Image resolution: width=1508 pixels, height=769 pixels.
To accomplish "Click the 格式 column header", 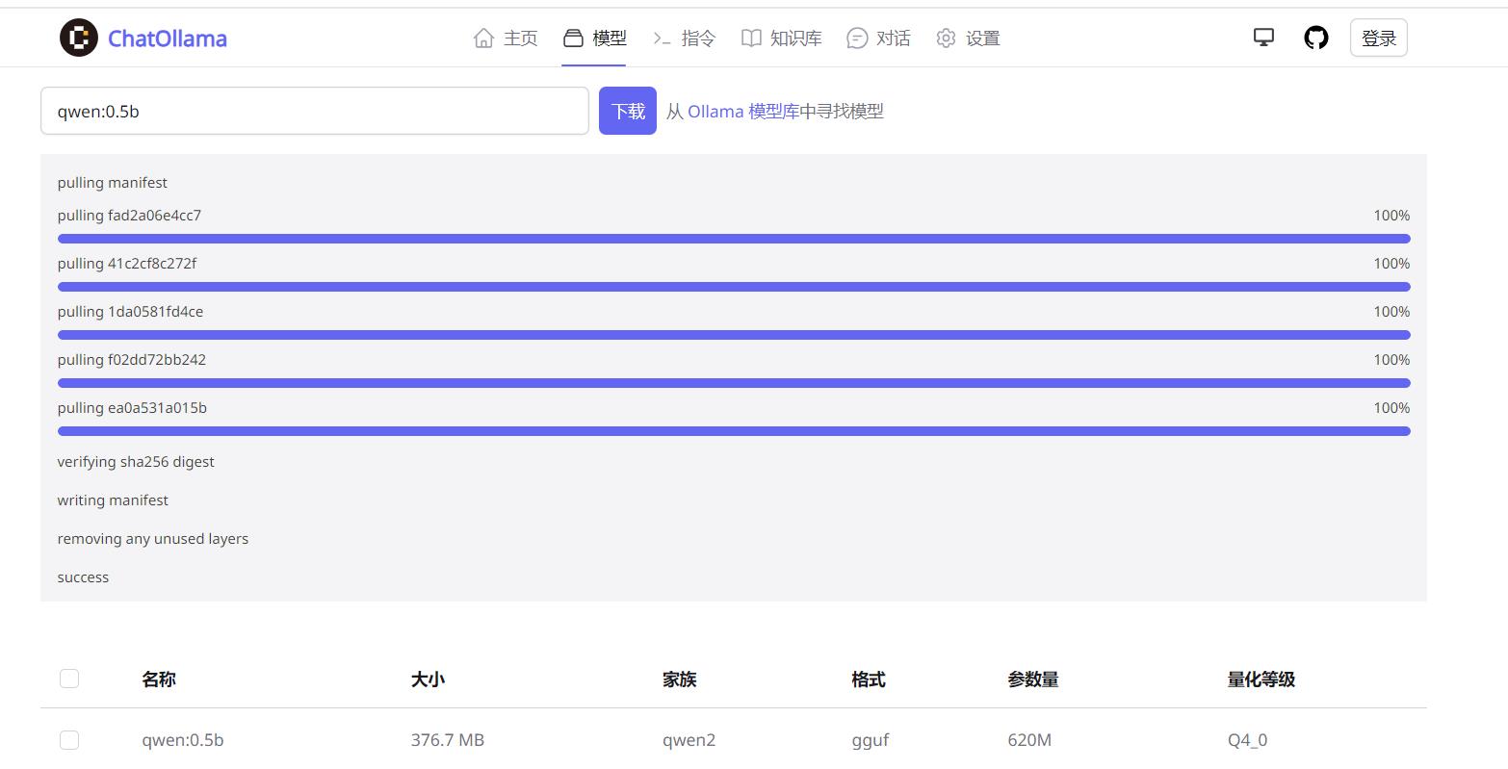I will 869,679.
